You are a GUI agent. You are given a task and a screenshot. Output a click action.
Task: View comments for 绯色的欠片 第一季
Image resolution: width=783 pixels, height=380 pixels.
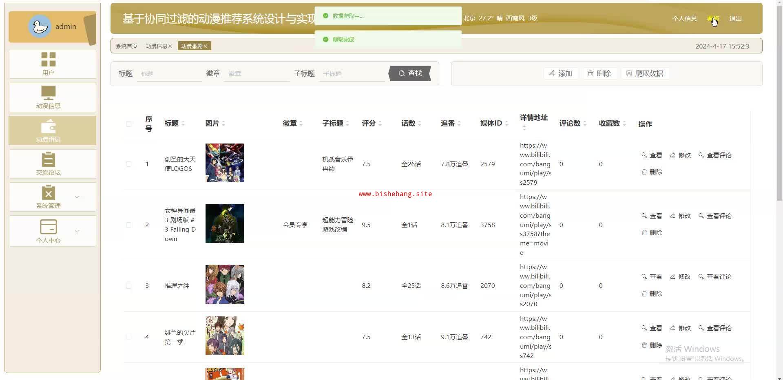coord(715,328)
